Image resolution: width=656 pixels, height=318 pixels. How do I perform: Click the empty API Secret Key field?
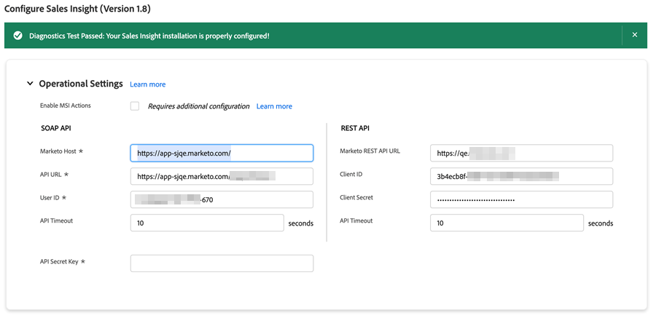222,263
